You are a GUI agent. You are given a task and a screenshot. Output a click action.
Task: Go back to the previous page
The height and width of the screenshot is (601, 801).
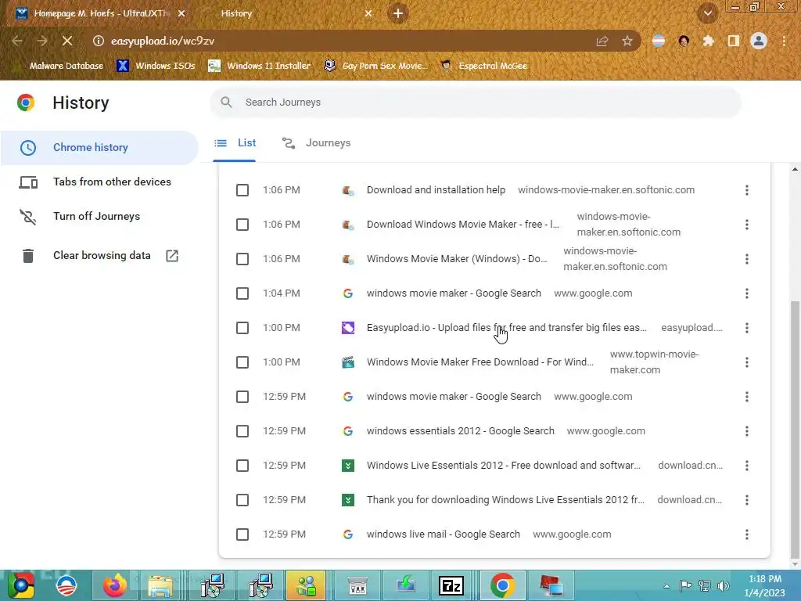pos(17,41)
